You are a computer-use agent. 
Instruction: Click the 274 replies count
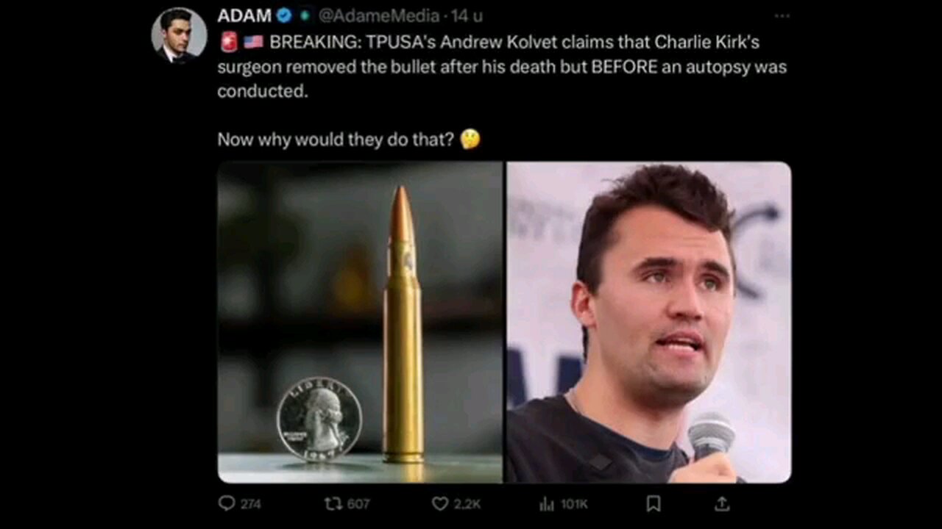[x=251, y=504]
